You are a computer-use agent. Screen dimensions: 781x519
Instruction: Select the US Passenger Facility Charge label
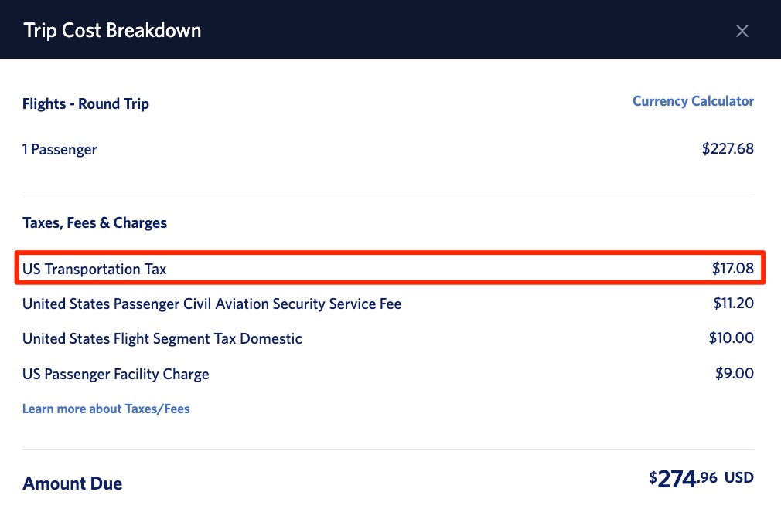click(x=116, y=374)
